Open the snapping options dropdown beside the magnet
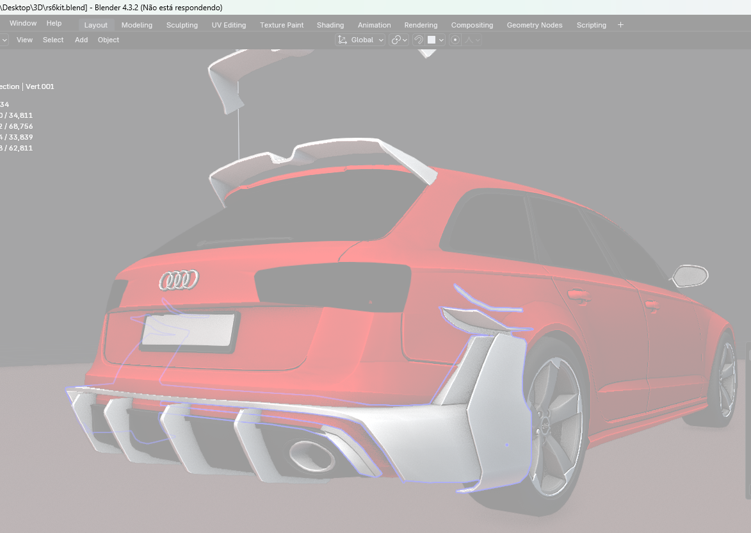Viewport: 751px width, 533px height. [436, 40]
